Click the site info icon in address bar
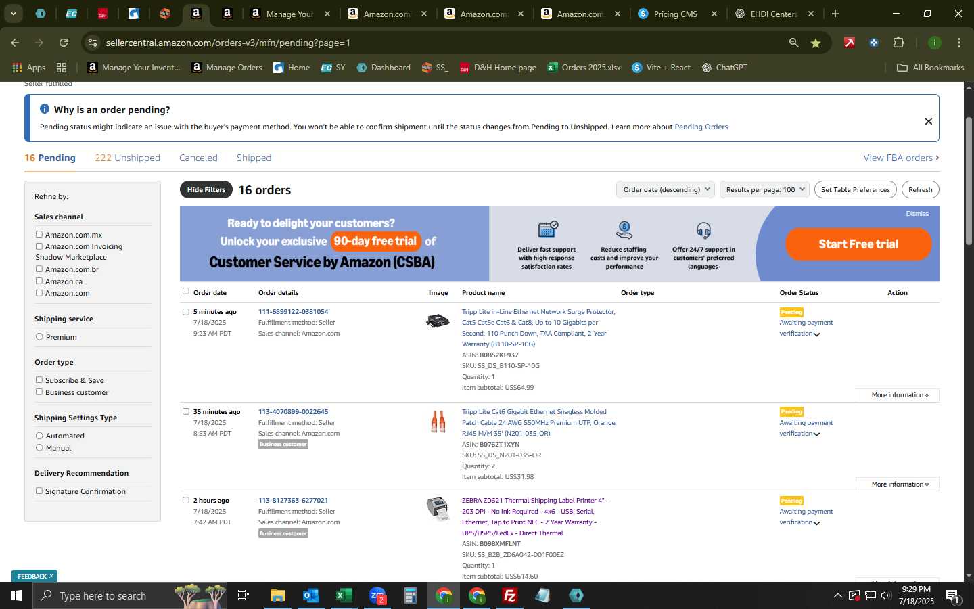Viewport: 974px width, 609px height. pyautogui.click(x=93, y=43)
